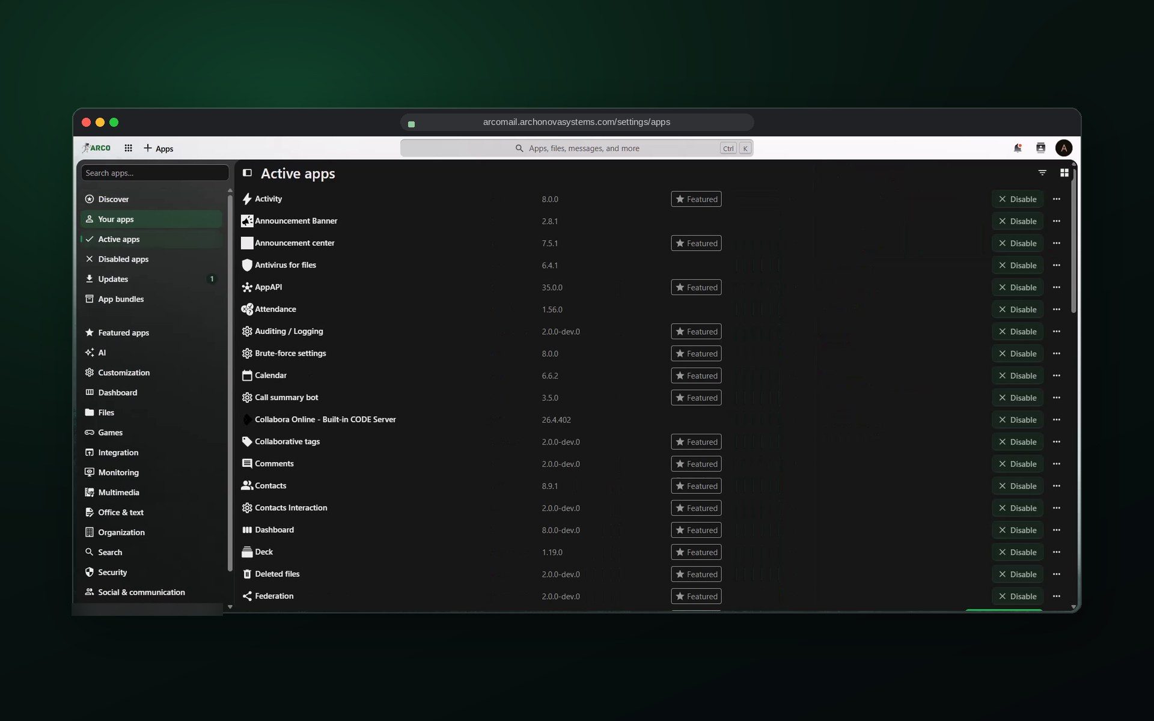Open more options for Activity row
1154x721 pixels.
click(x=1057, y=199)
